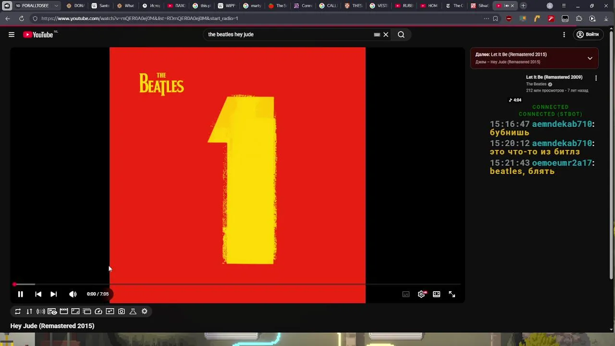Skip to the next video
The image size is (615, 346).
[53, 294]
